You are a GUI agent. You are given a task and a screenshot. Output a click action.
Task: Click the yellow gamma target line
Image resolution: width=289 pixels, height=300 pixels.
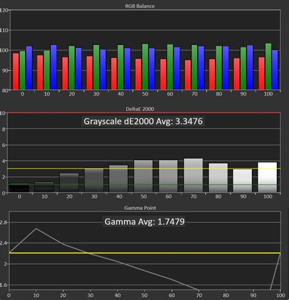144,253
